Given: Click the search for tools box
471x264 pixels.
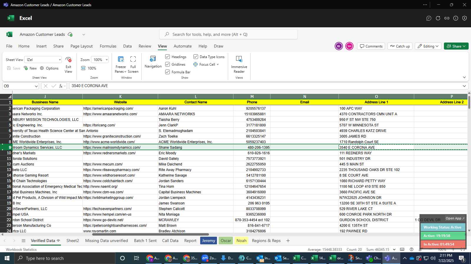Looking at the screenshot, I should point(228,34).
